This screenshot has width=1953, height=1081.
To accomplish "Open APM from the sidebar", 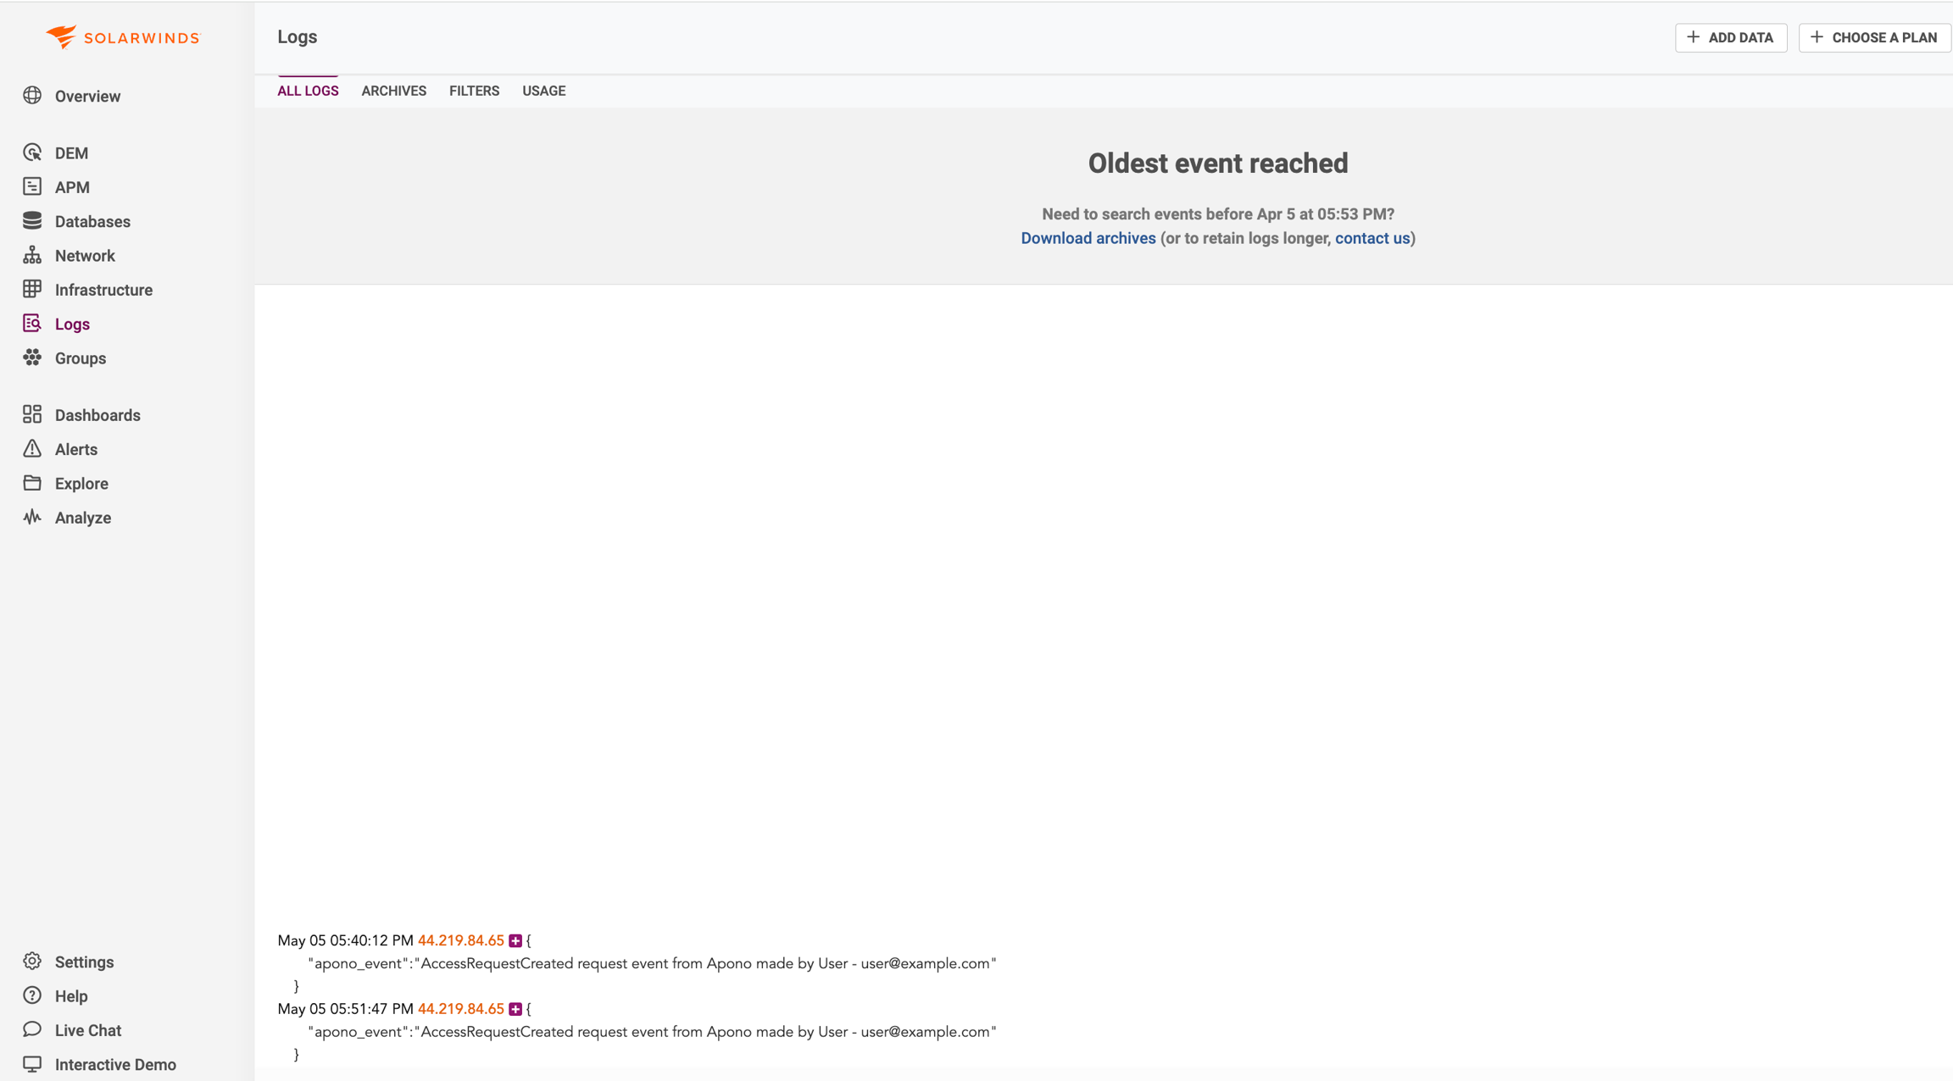I will coord(71,187).
